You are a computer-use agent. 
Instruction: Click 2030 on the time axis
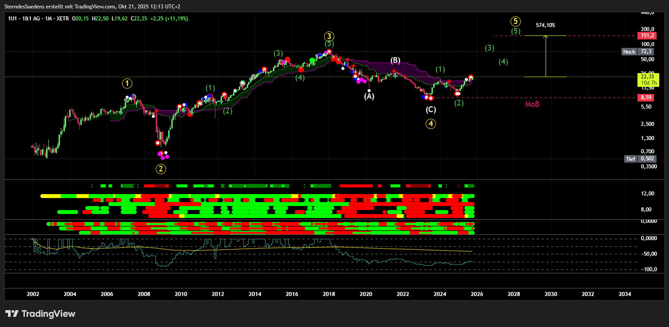tap(550, 294)
